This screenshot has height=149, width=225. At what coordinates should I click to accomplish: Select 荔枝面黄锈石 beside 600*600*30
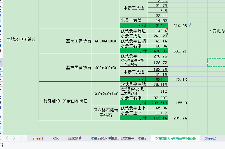[65, 68]
